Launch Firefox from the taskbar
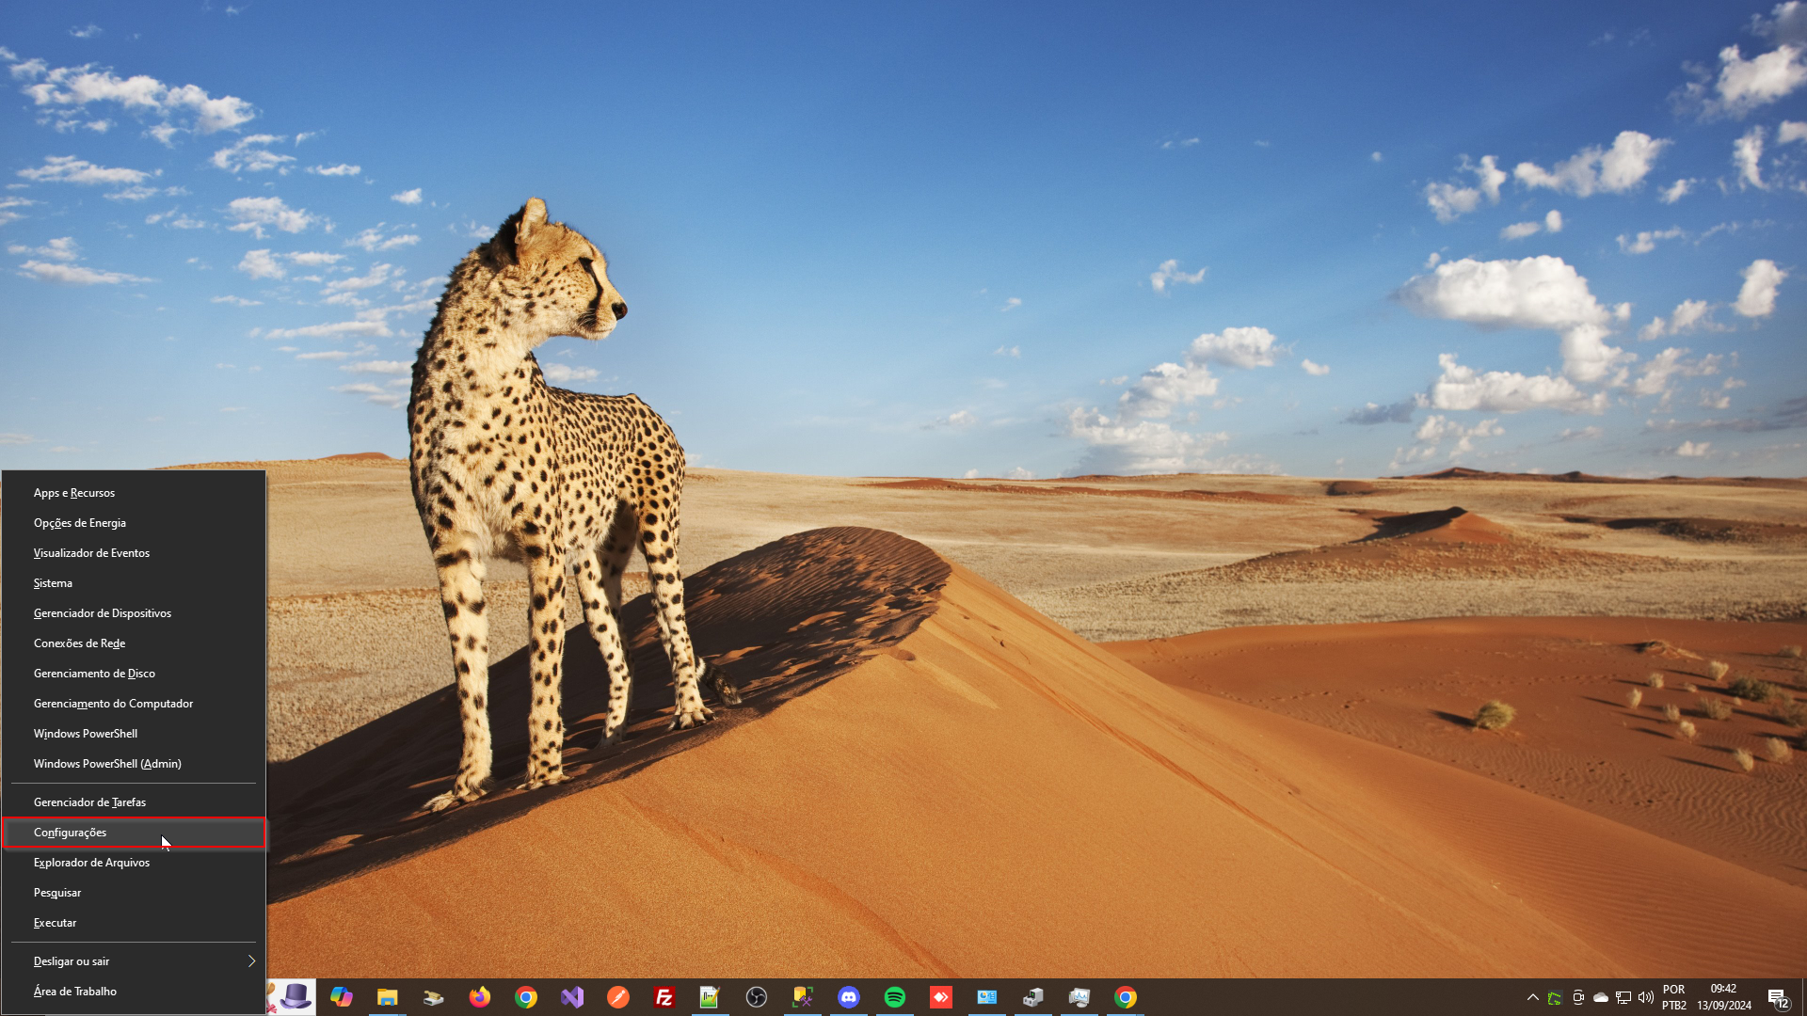1807x1016 pixels. tap(479, 997)
